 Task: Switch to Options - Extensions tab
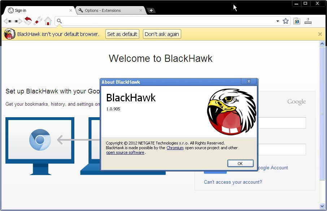pos(110,10)
